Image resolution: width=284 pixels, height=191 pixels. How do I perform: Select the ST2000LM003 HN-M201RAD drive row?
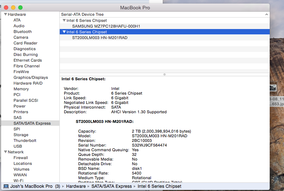tap(165, 38)
